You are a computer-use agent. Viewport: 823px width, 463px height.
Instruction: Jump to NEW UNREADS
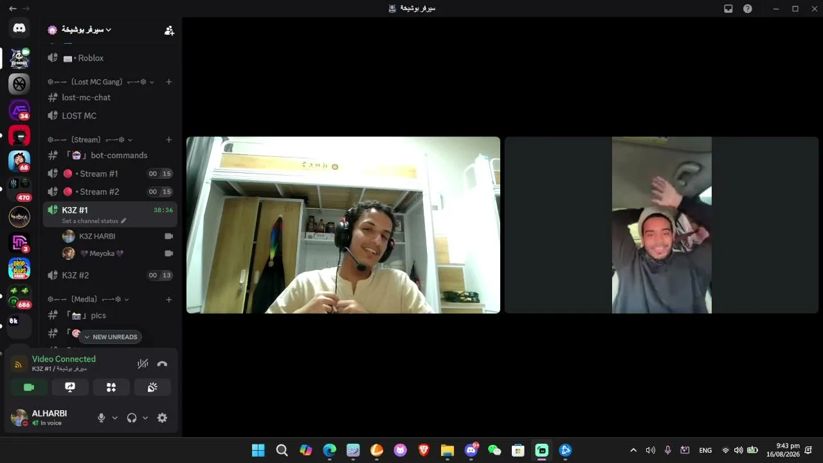click(111, 337)
